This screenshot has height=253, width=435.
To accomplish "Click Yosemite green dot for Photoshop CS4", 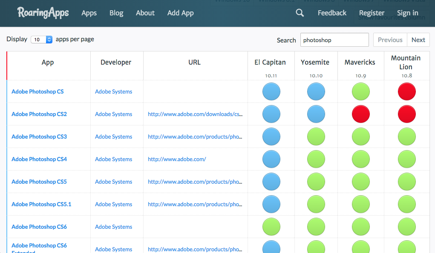I will pos(316,159).
